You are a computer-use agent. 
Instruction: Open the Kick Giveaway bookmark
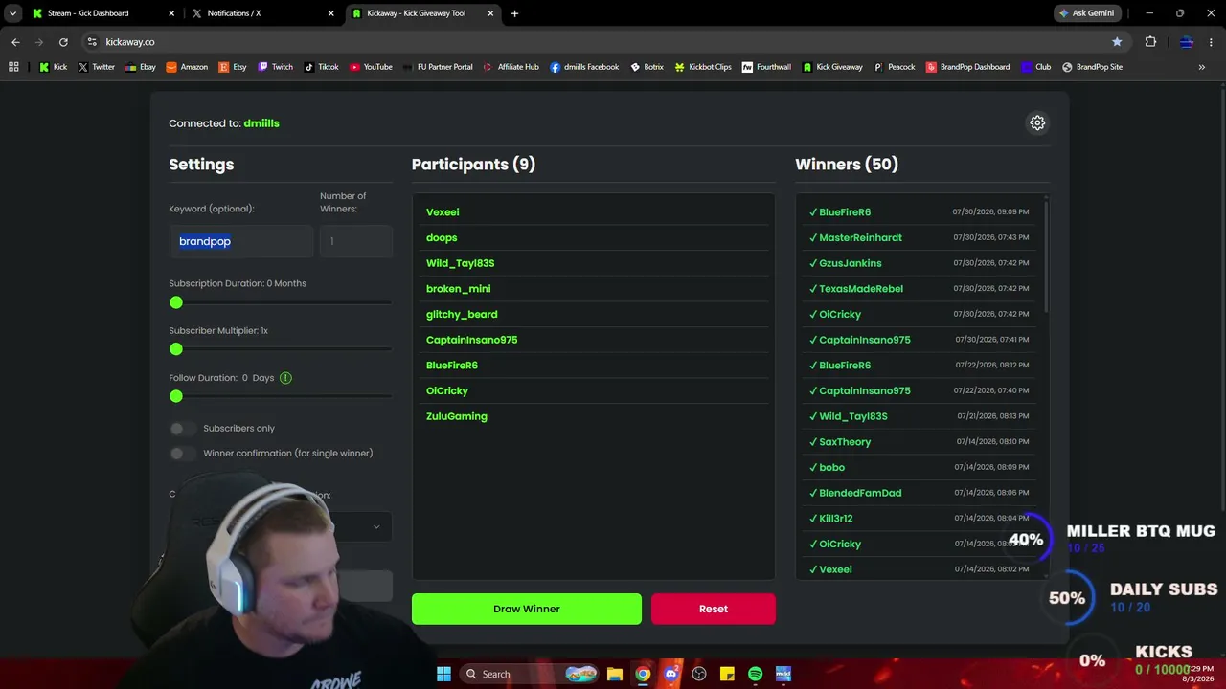(x=832, y=67)
